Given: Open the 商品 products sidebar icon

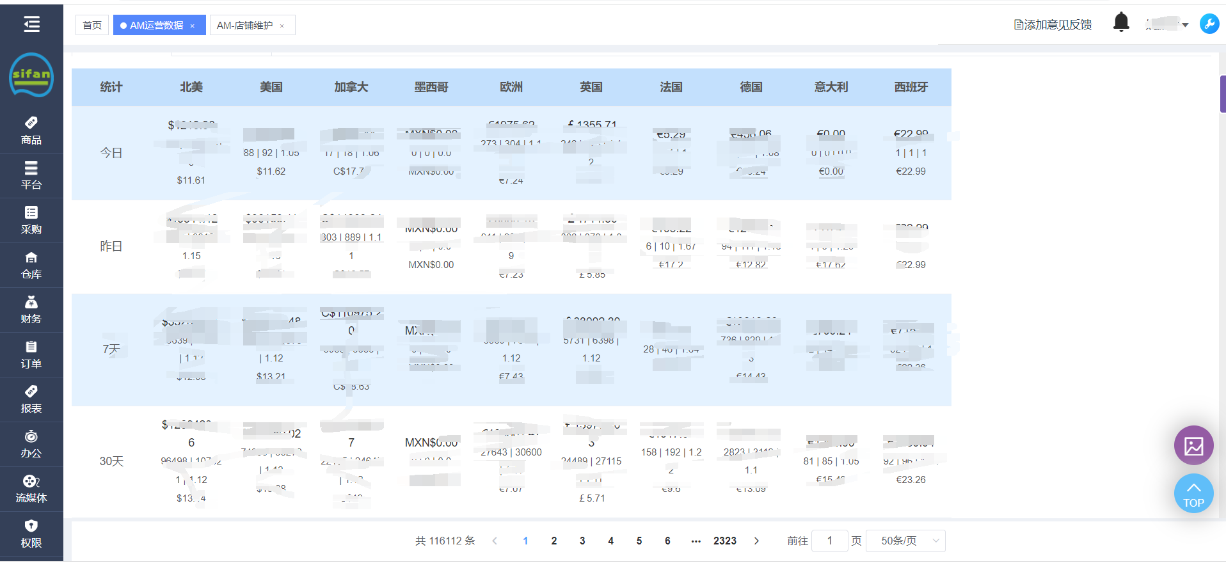Looking at the screenshot, I should pyautogui.click(x=31, y=131).
